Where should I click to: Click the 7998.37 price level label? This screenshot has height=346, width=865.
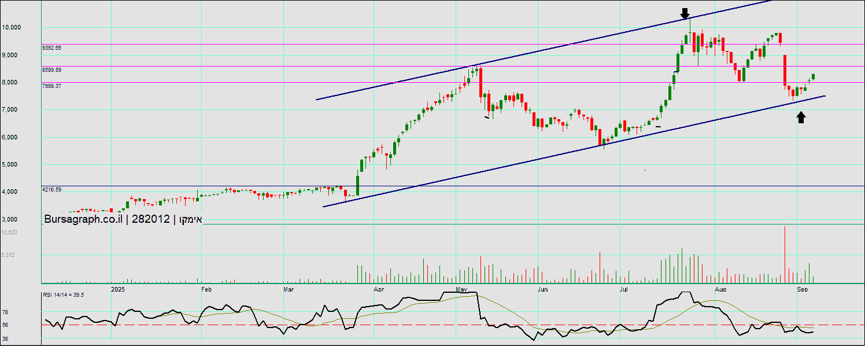point(51,86)
